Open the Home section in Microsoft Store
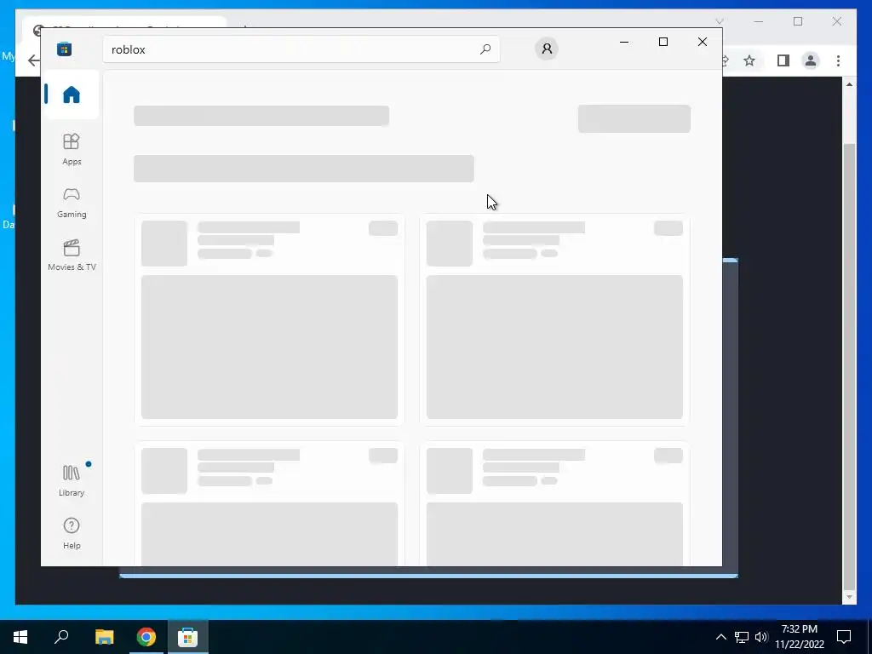 pyautogui.click(x=72, y=95)
